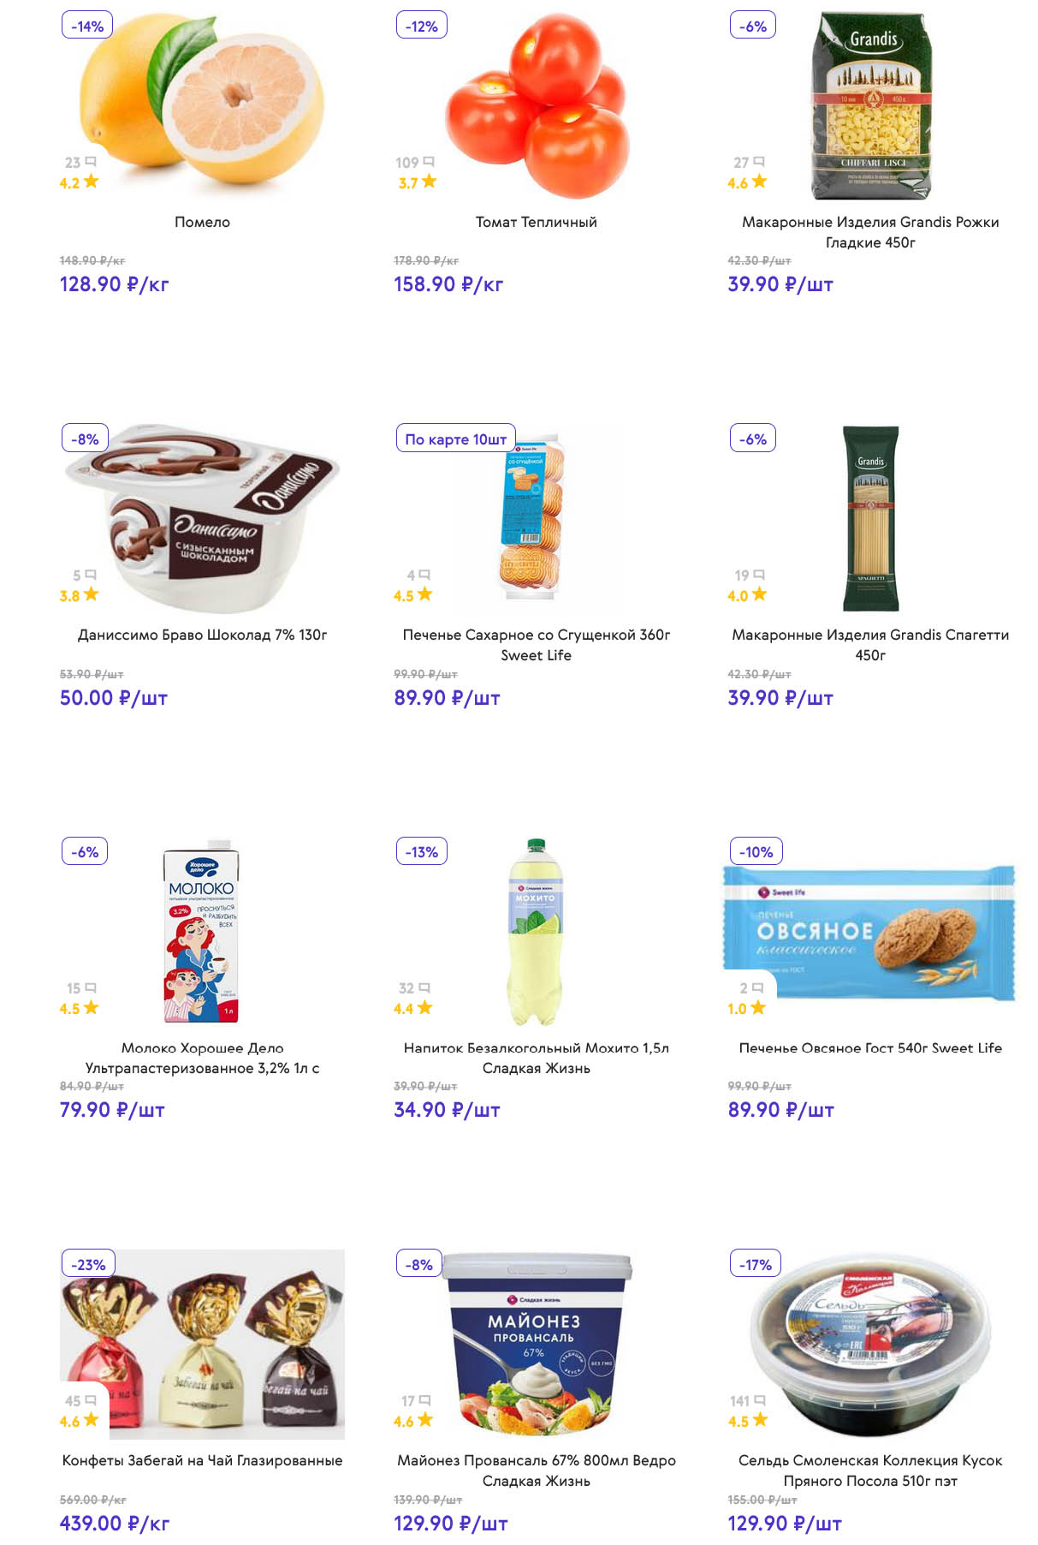Click the star rating icon for Помело
The width and height of the screenshot is (1038, 1545).
point(91,182)
